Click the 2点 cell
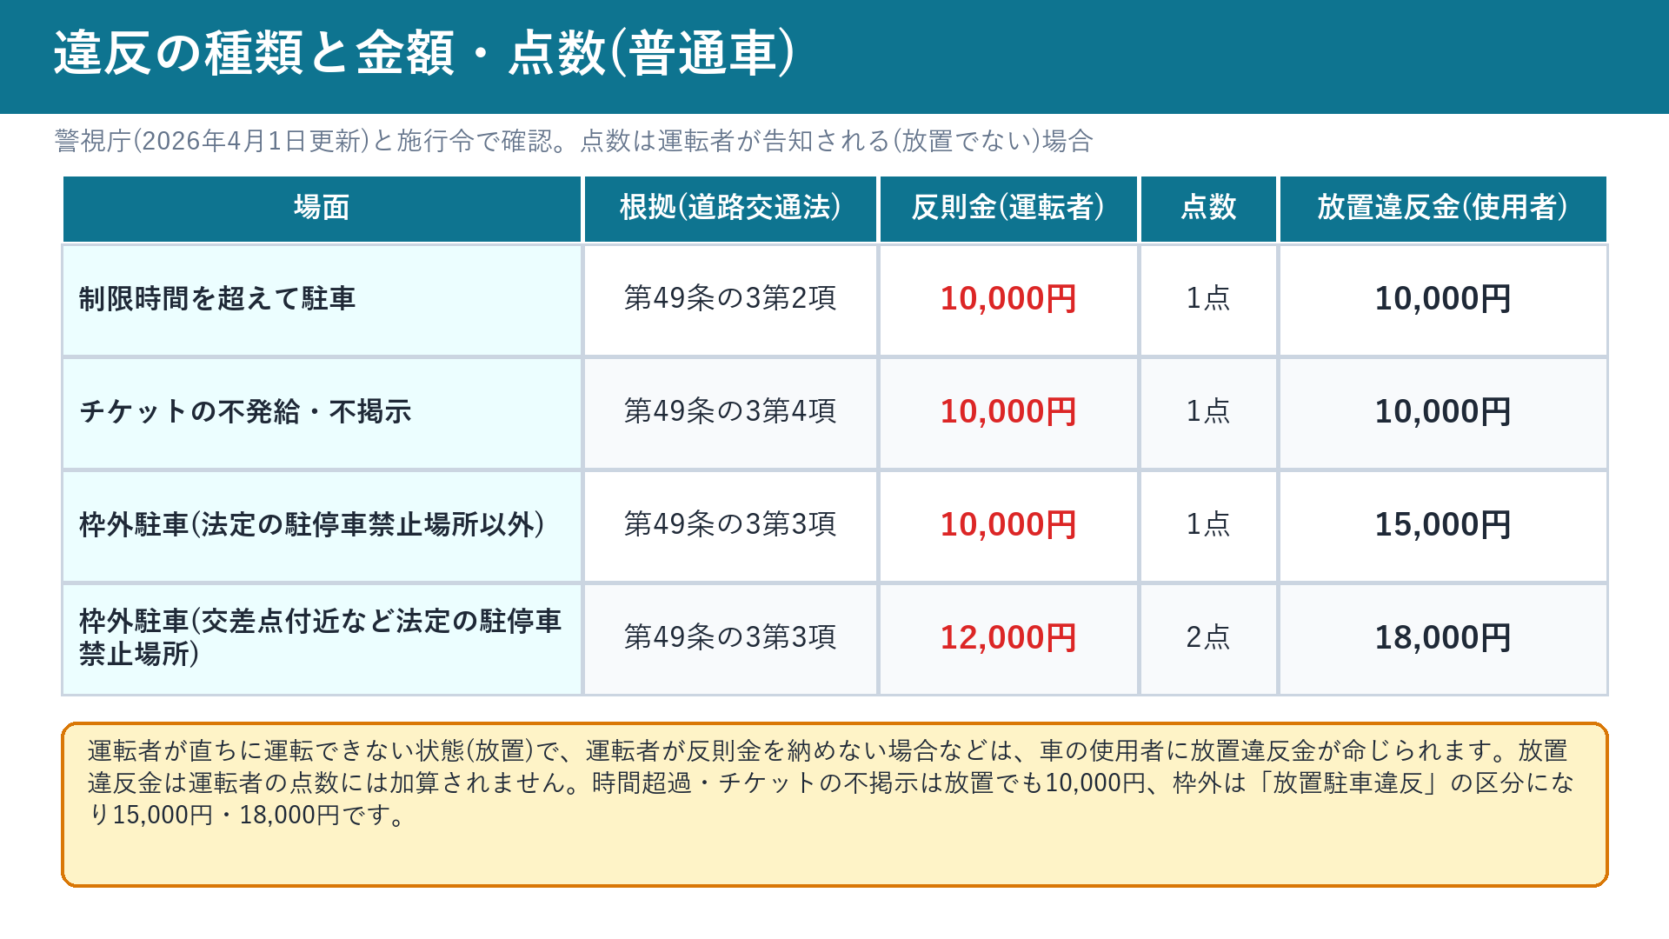Viewport: 1669px width, 939px height. tap(1208, 637)
